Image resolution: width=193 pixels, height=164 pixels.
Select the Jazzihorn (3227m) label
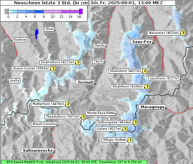(165, 78)
